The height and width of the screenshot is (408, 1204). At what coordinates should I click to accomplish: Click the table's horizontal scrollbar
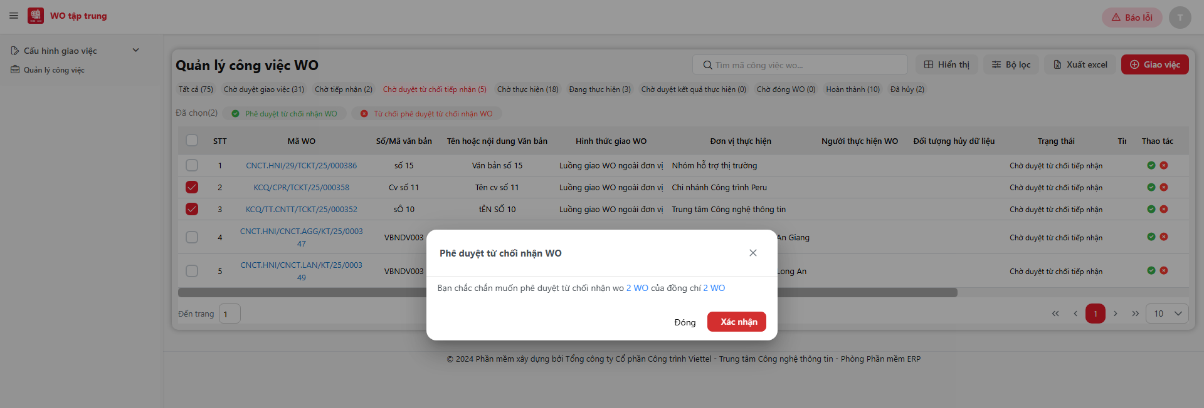click(568, 292)
